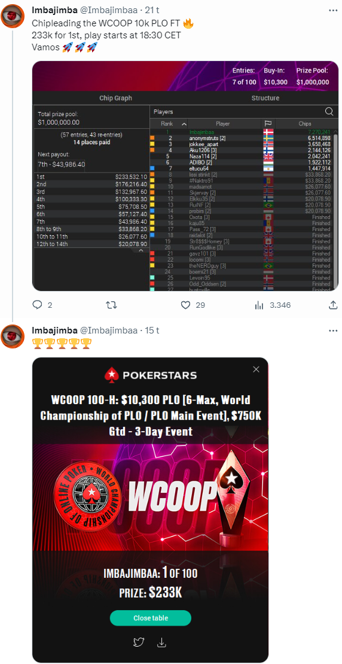Screen dimensions: 342x664
Task: Open Imbajimba profile from first tweet name
Action: click(54, 10)
